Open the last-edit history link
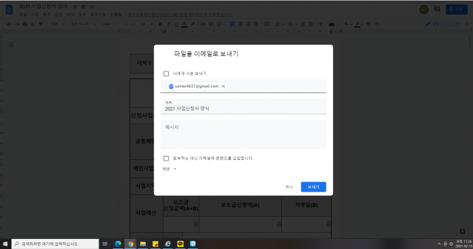Image resolution: width=473 pixels, height=249 pixels. [180, 14]
